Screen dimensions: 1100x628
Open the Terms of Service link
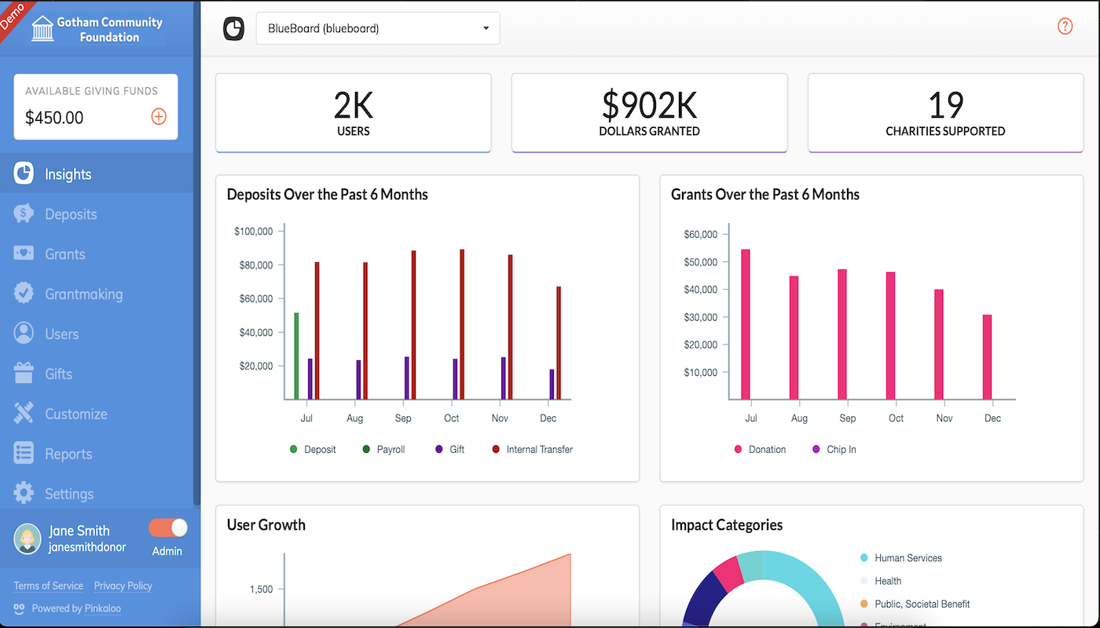[48, 586]
